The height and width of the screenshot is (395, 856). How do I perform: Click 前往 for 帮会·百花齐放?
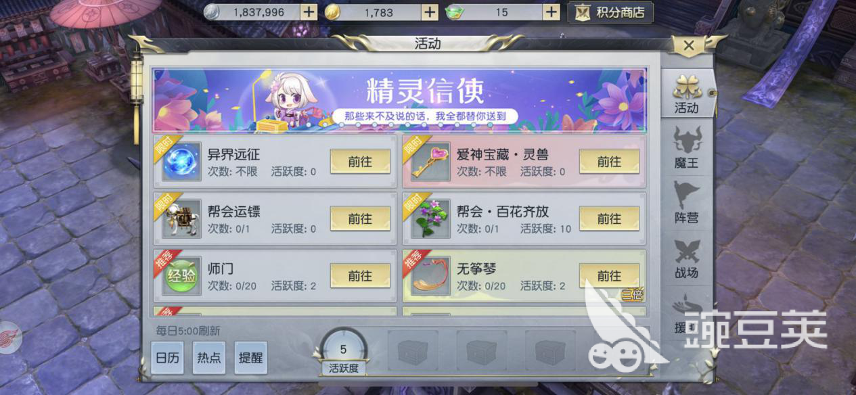pyautogui.click(x=609, y=219)
